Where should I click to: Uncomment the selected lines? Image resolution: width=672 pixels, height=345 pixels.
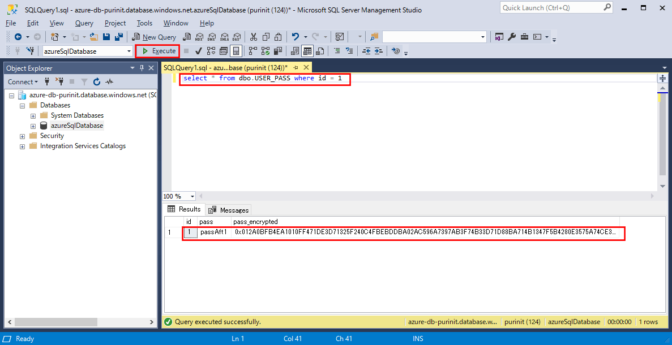[x=349, y=51]
